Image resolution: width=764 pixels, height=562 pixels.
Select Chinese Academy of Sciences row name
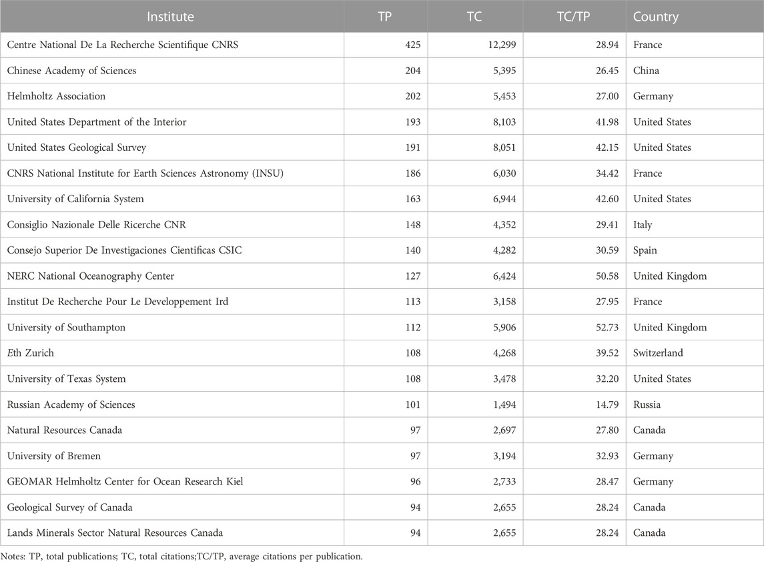coord(71,71)
